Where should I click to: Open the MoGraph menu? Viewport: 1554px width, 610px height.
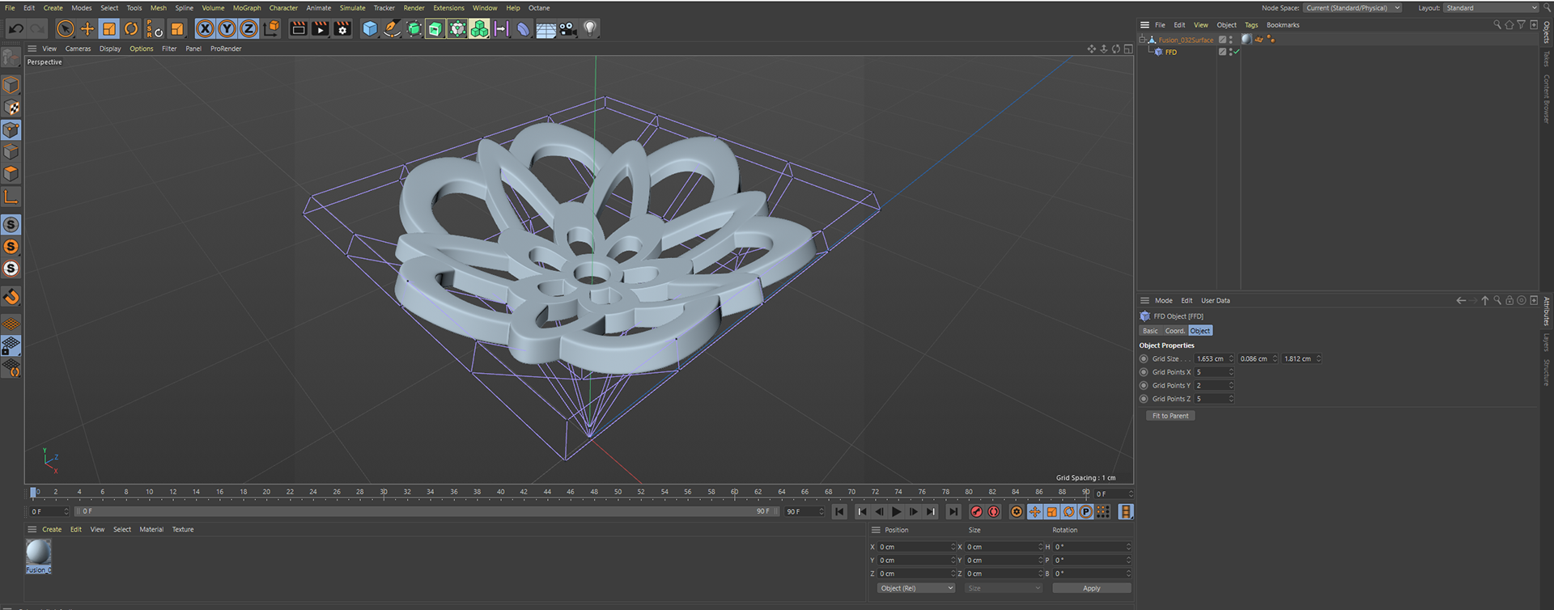pyautogui.click(x=247, y=8)
